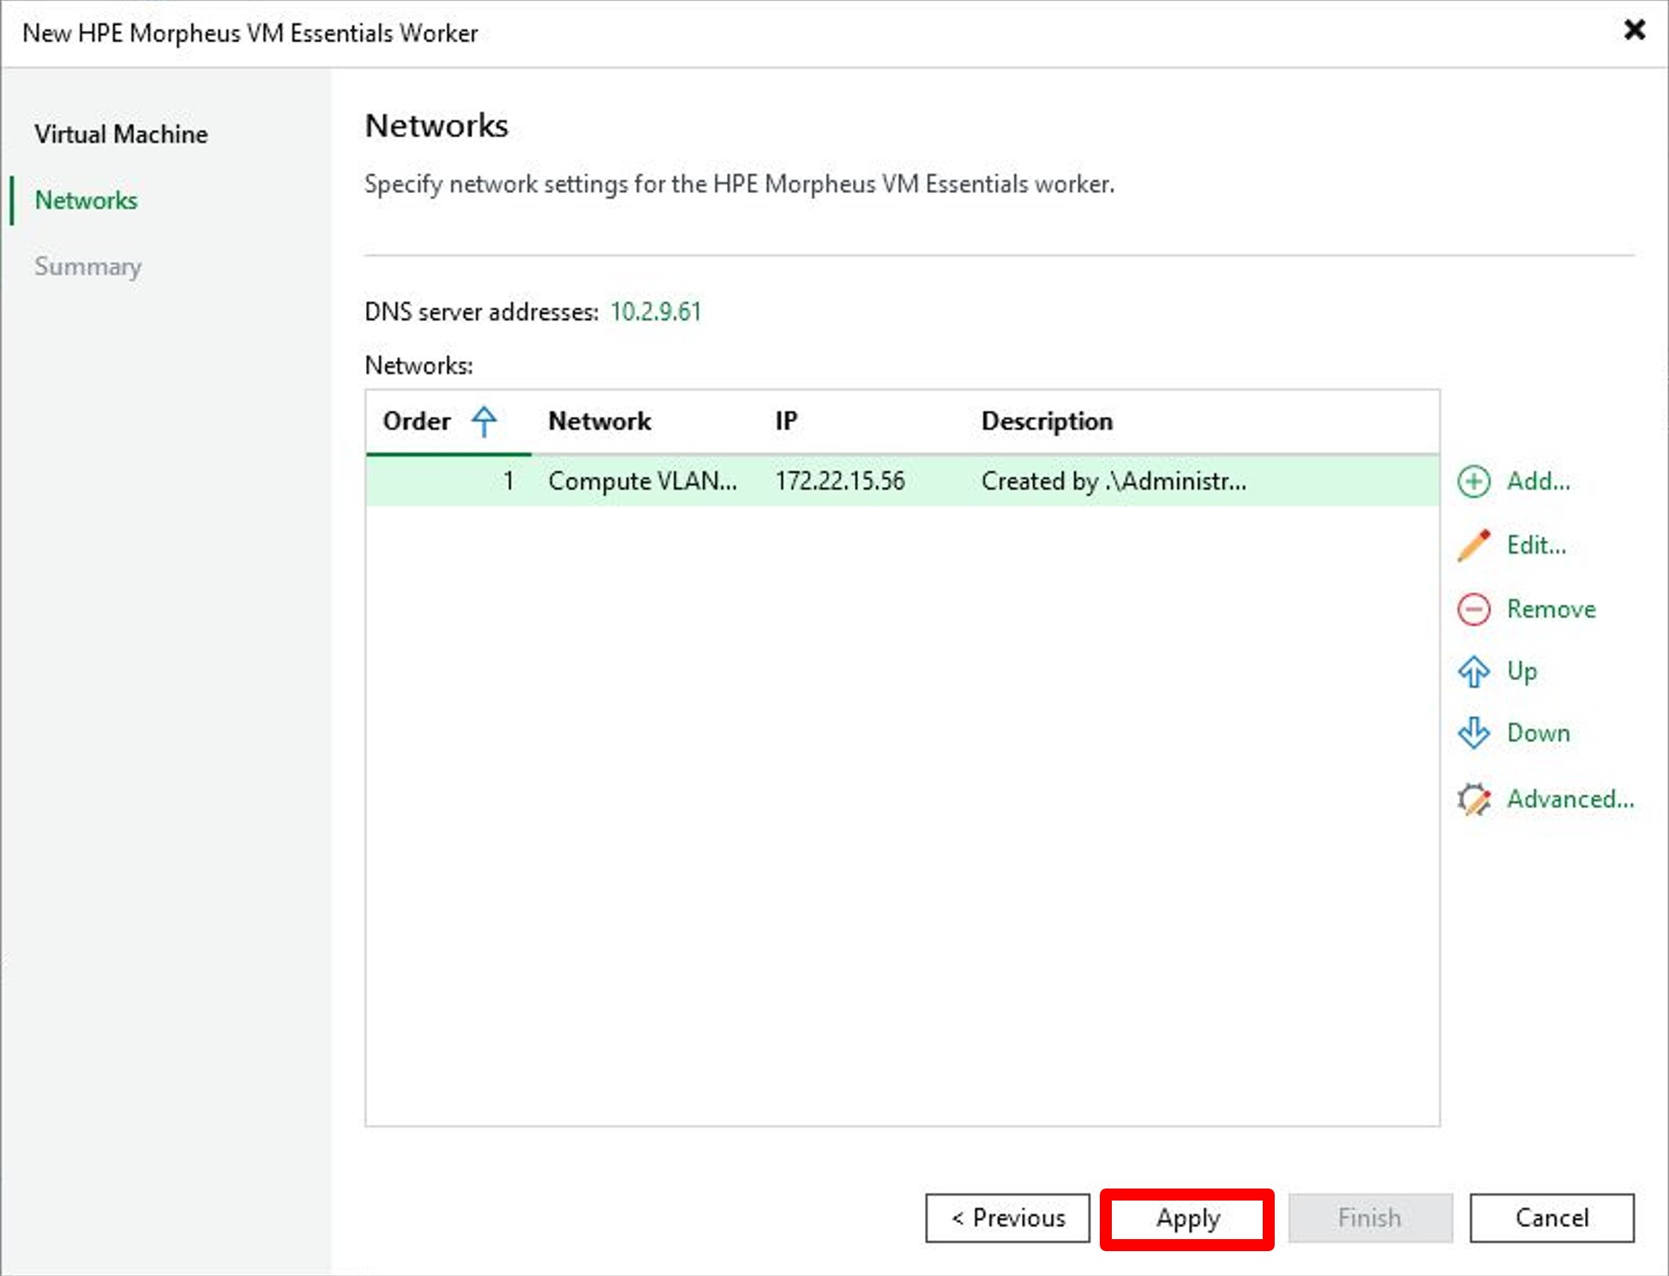Click the Up link text
The width and height of the screenshot is (1669, 1276).
point(1522,671)
